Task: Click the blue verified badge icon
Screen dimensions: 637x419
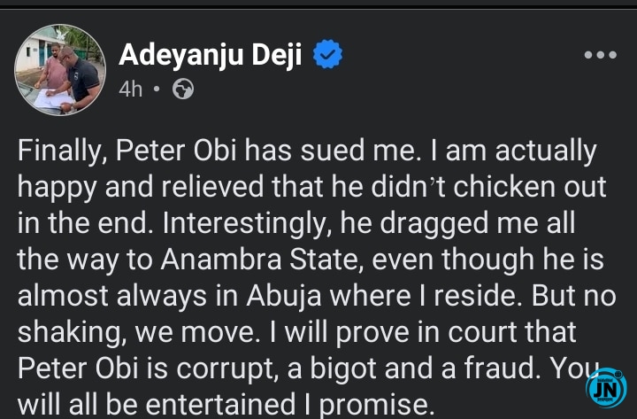Action: [329, 56]
